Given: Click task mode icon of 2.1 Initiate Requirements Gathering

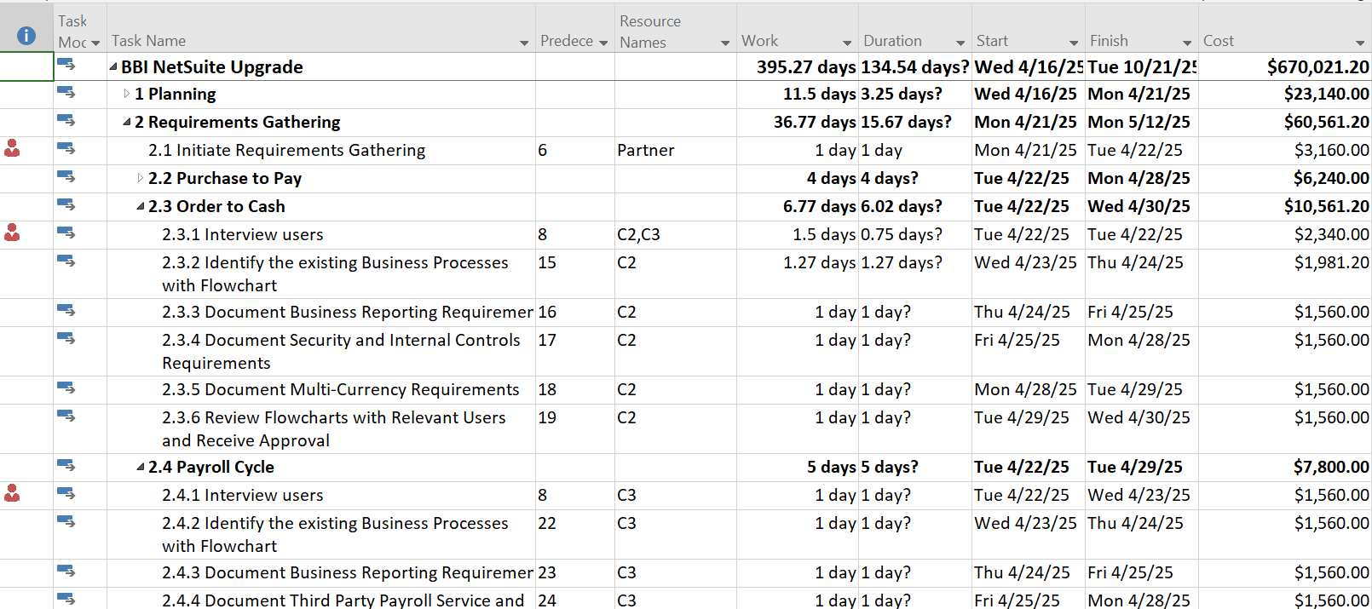Looking at the screenshot, I should pyautogui.click(x=66, y=148).
